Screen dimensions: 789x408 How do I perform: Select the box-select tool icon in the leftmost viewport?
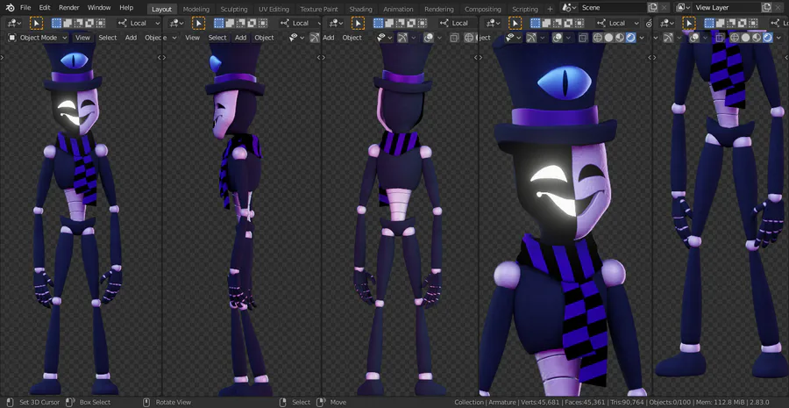coord(36,23)
